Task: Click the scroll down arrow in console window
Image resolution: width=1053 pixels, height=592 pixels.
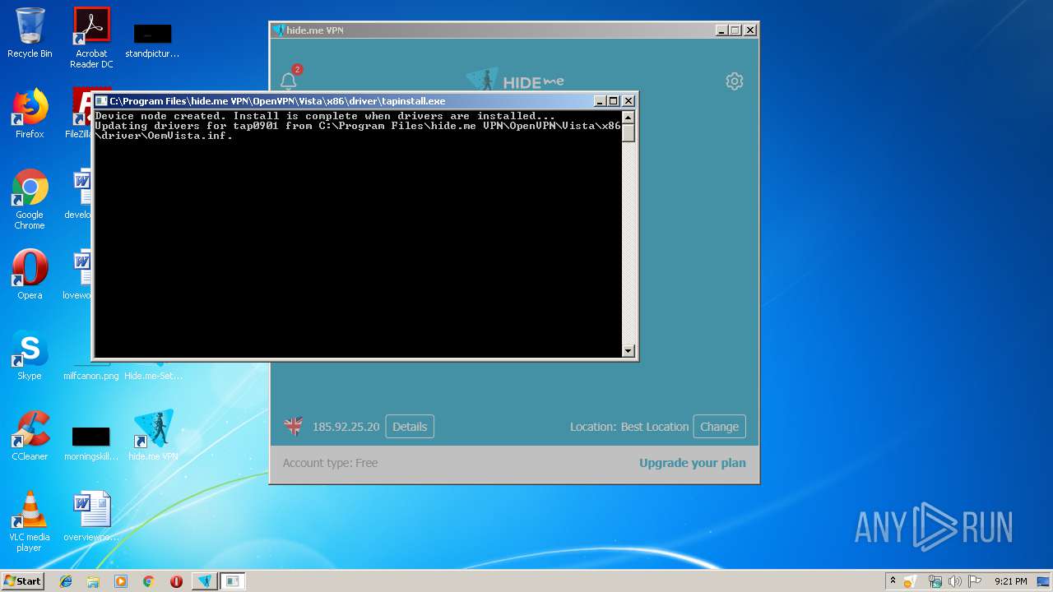Action: [x=629, y=351]
